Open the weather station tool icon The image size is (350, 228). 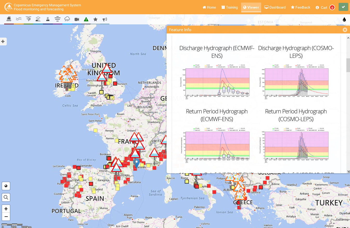pos(28,19)
